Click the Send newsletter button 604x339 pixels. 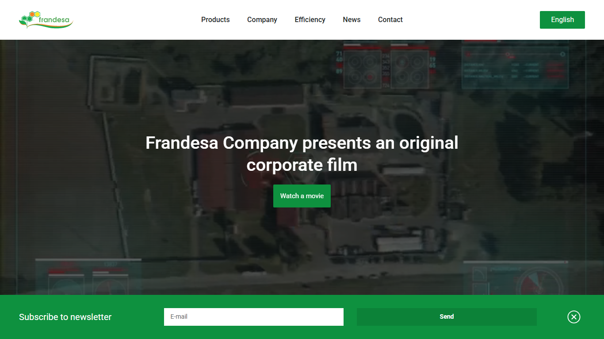pyautogui.click(x=447, y=317)
